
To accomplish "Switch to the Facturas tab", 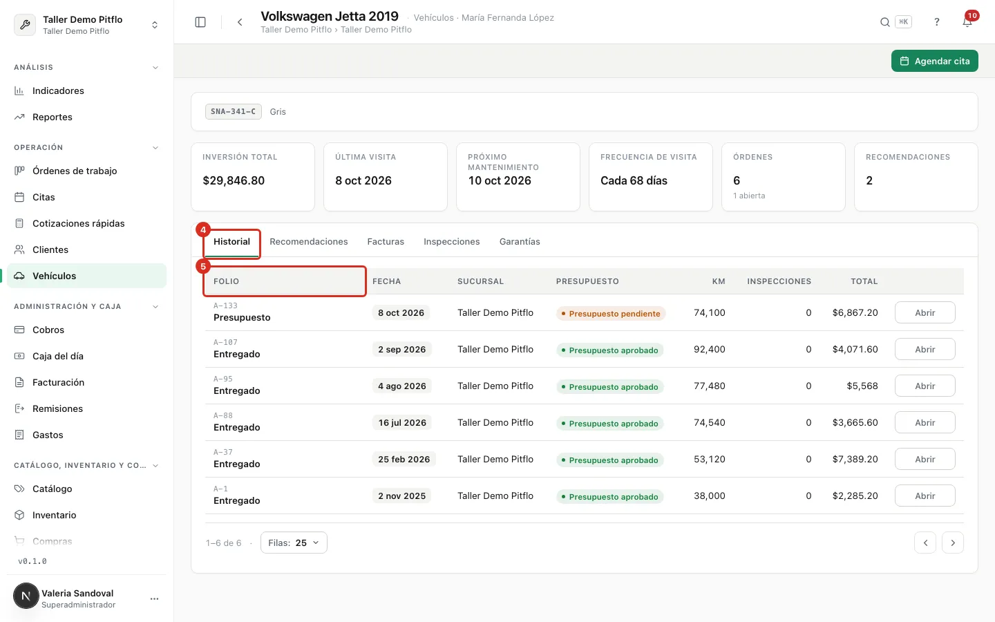I will (386, 242).
